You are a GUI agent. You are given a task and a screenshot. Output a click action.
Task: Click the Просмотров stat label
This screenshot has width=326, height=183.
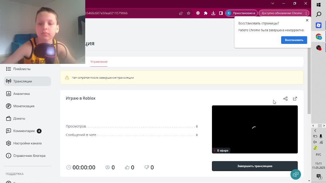[x=76, y=126]
